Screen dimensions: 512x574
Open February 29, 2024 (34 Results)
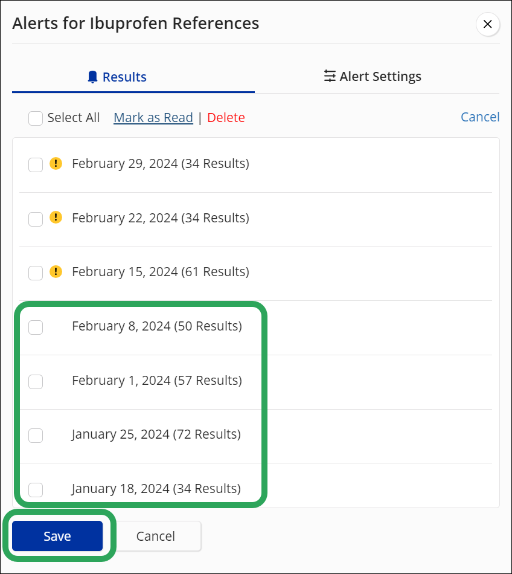coord(161,164)
